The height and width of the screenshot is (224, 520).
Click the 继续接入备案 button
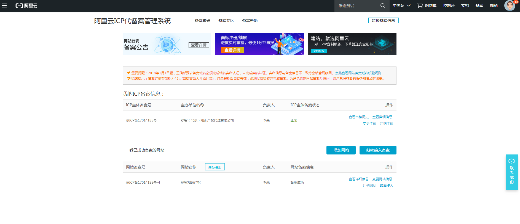point(378,150)
